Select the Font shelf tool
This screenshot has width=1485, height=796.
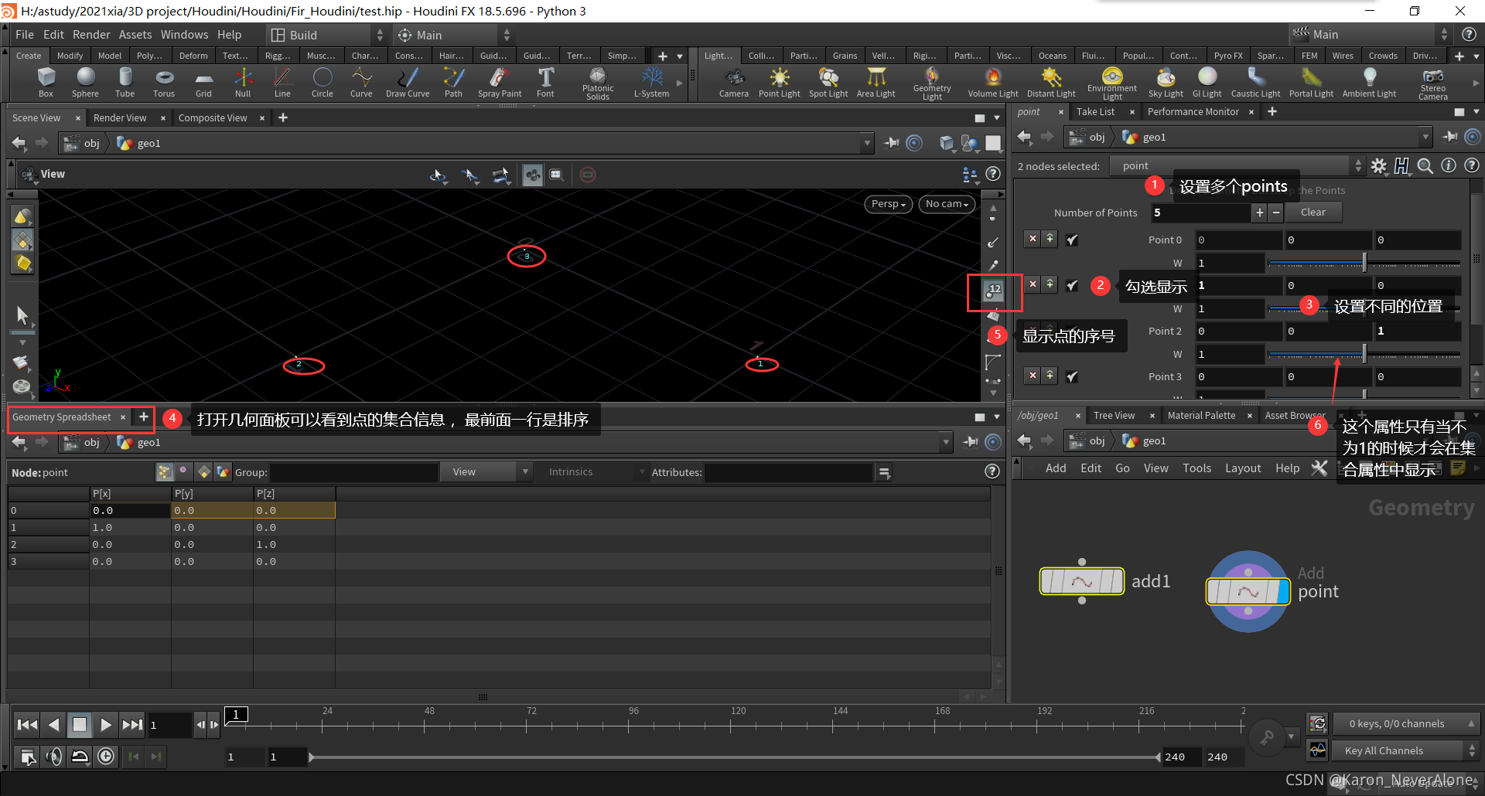click(545, 82)
